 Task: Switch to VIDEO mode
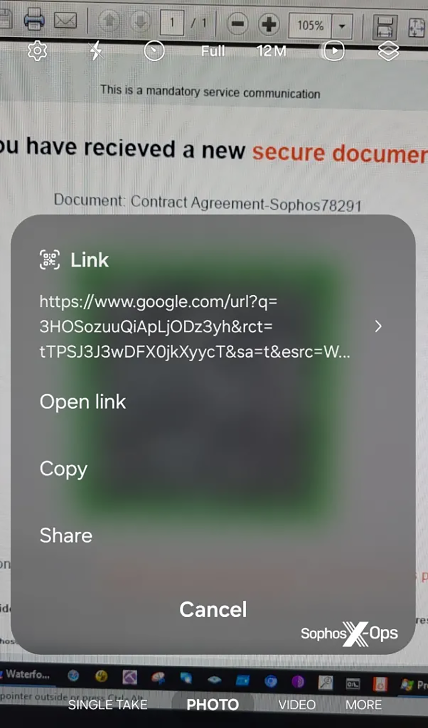coord(297,704)
